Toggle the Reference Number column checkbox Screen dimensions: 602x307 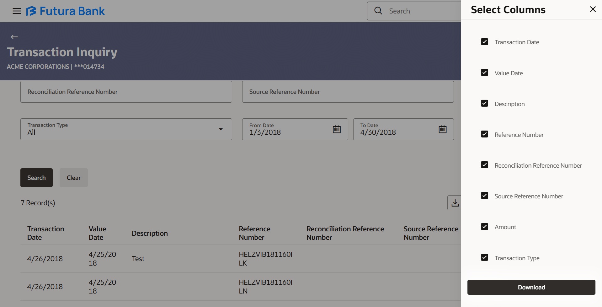[x=484, y=134]
